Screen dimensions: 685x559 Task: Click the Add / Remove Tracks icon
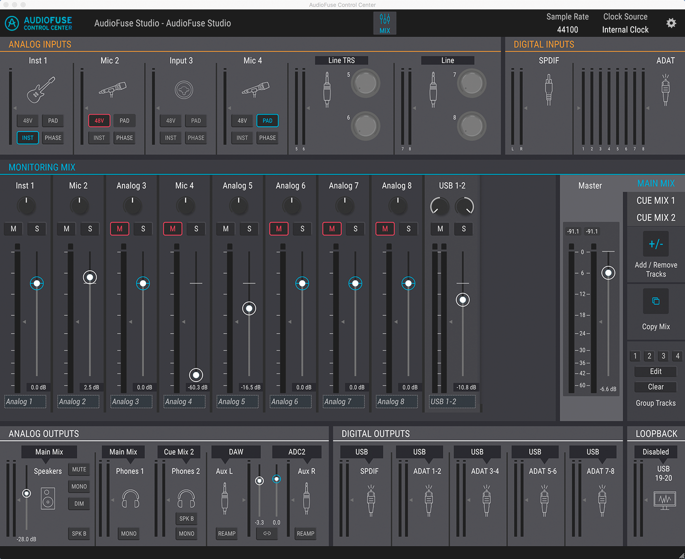coord(656,244)
